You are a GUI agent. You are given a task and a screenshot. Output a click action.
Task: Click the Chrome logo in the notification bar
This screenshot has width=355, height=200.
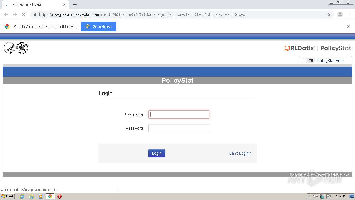click(7, 27)
